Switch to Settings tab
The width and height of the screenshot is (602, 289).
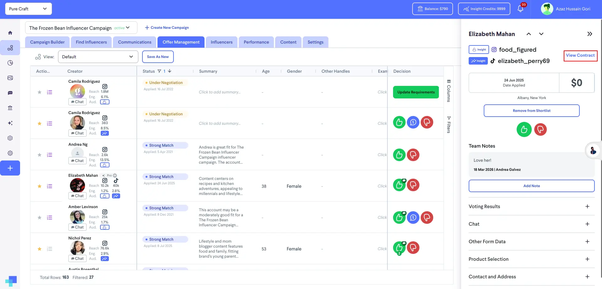[315, 42]
